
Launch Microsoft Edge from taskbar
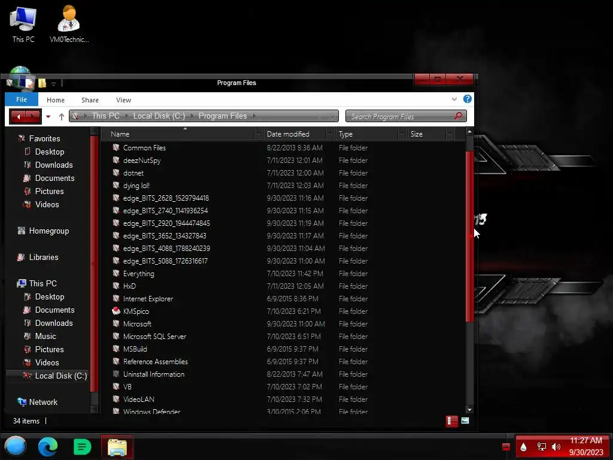pyautogui.click(x=48, y=447)
